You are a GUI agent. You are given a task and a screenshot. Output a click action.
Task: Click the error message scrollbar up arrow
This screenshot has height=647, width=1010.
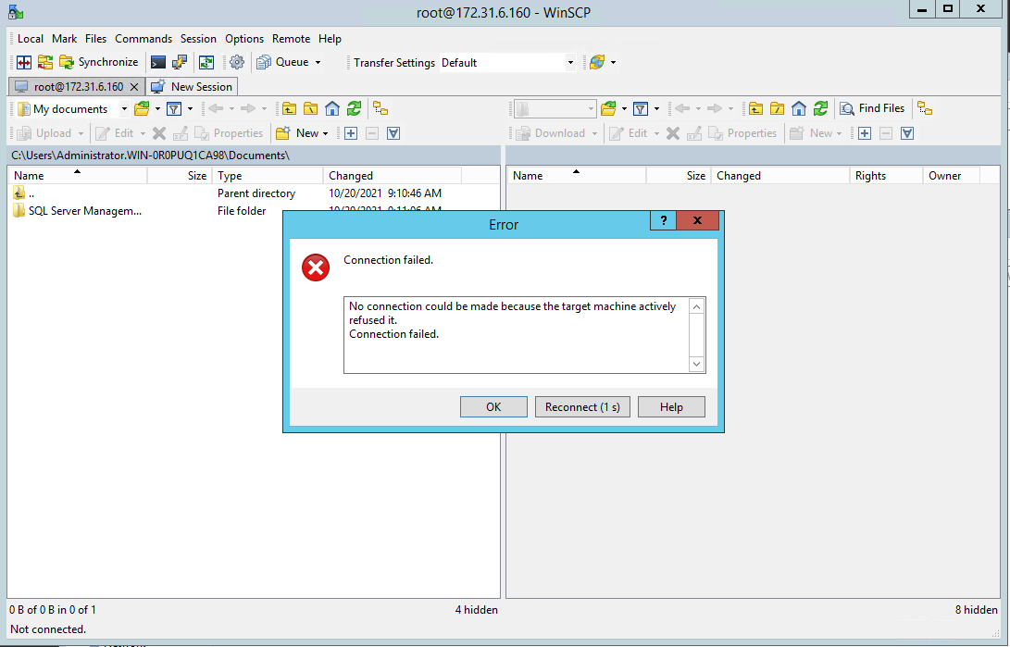pyautogui.click(x=696, y=307)
